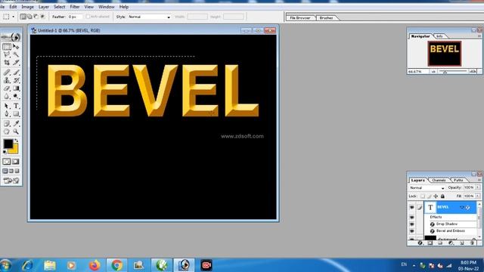Select the Rectangle shape tool
The width and height of the screenshot is (484, 272).
(x=16, y=114)
